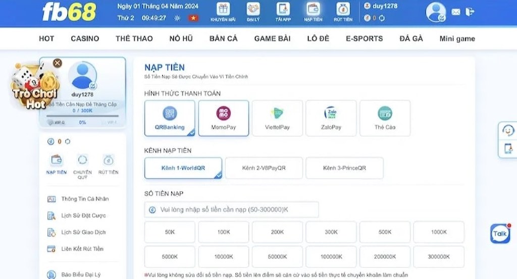517x279 pixels.
Task: Choose the 100000K amount
Action: point(331,257)
